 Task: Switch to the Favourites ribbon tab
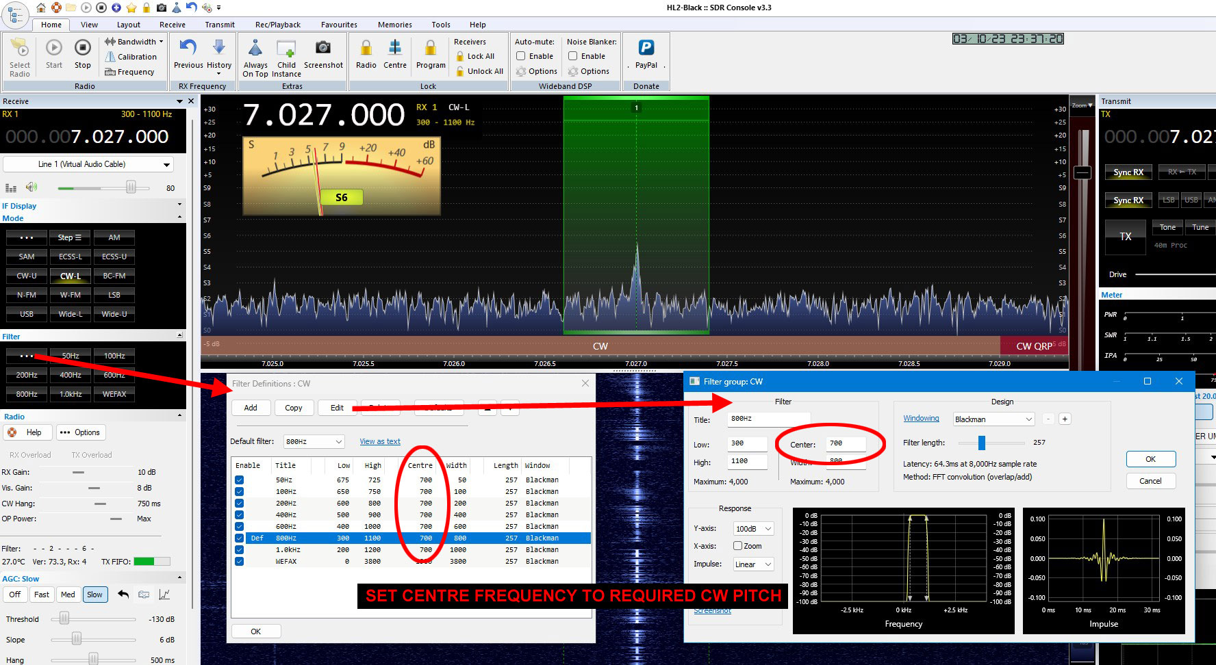pyautogui.click(x=339, y=25)
